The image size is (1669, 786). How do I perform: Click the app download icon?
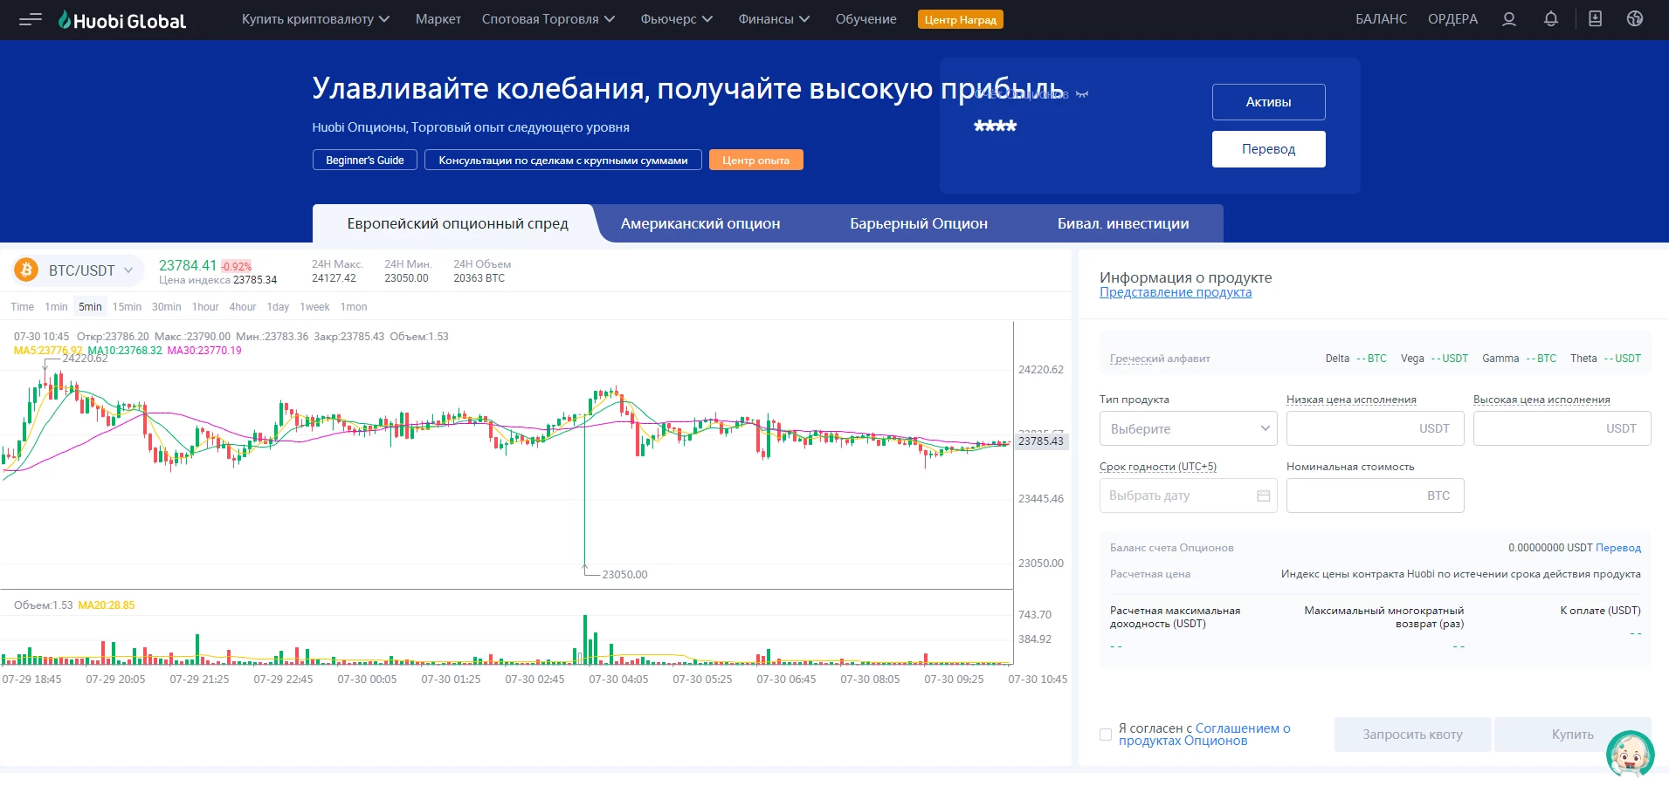[x=1595, y=19]
